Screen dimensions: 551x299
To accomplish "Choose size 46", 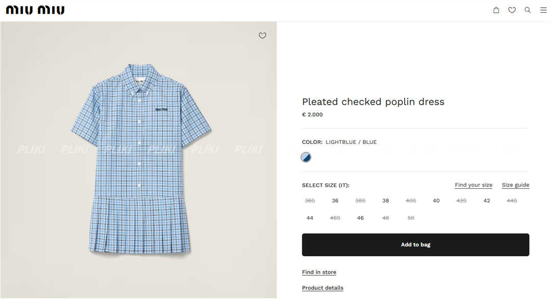I will [x=360, y=218].
